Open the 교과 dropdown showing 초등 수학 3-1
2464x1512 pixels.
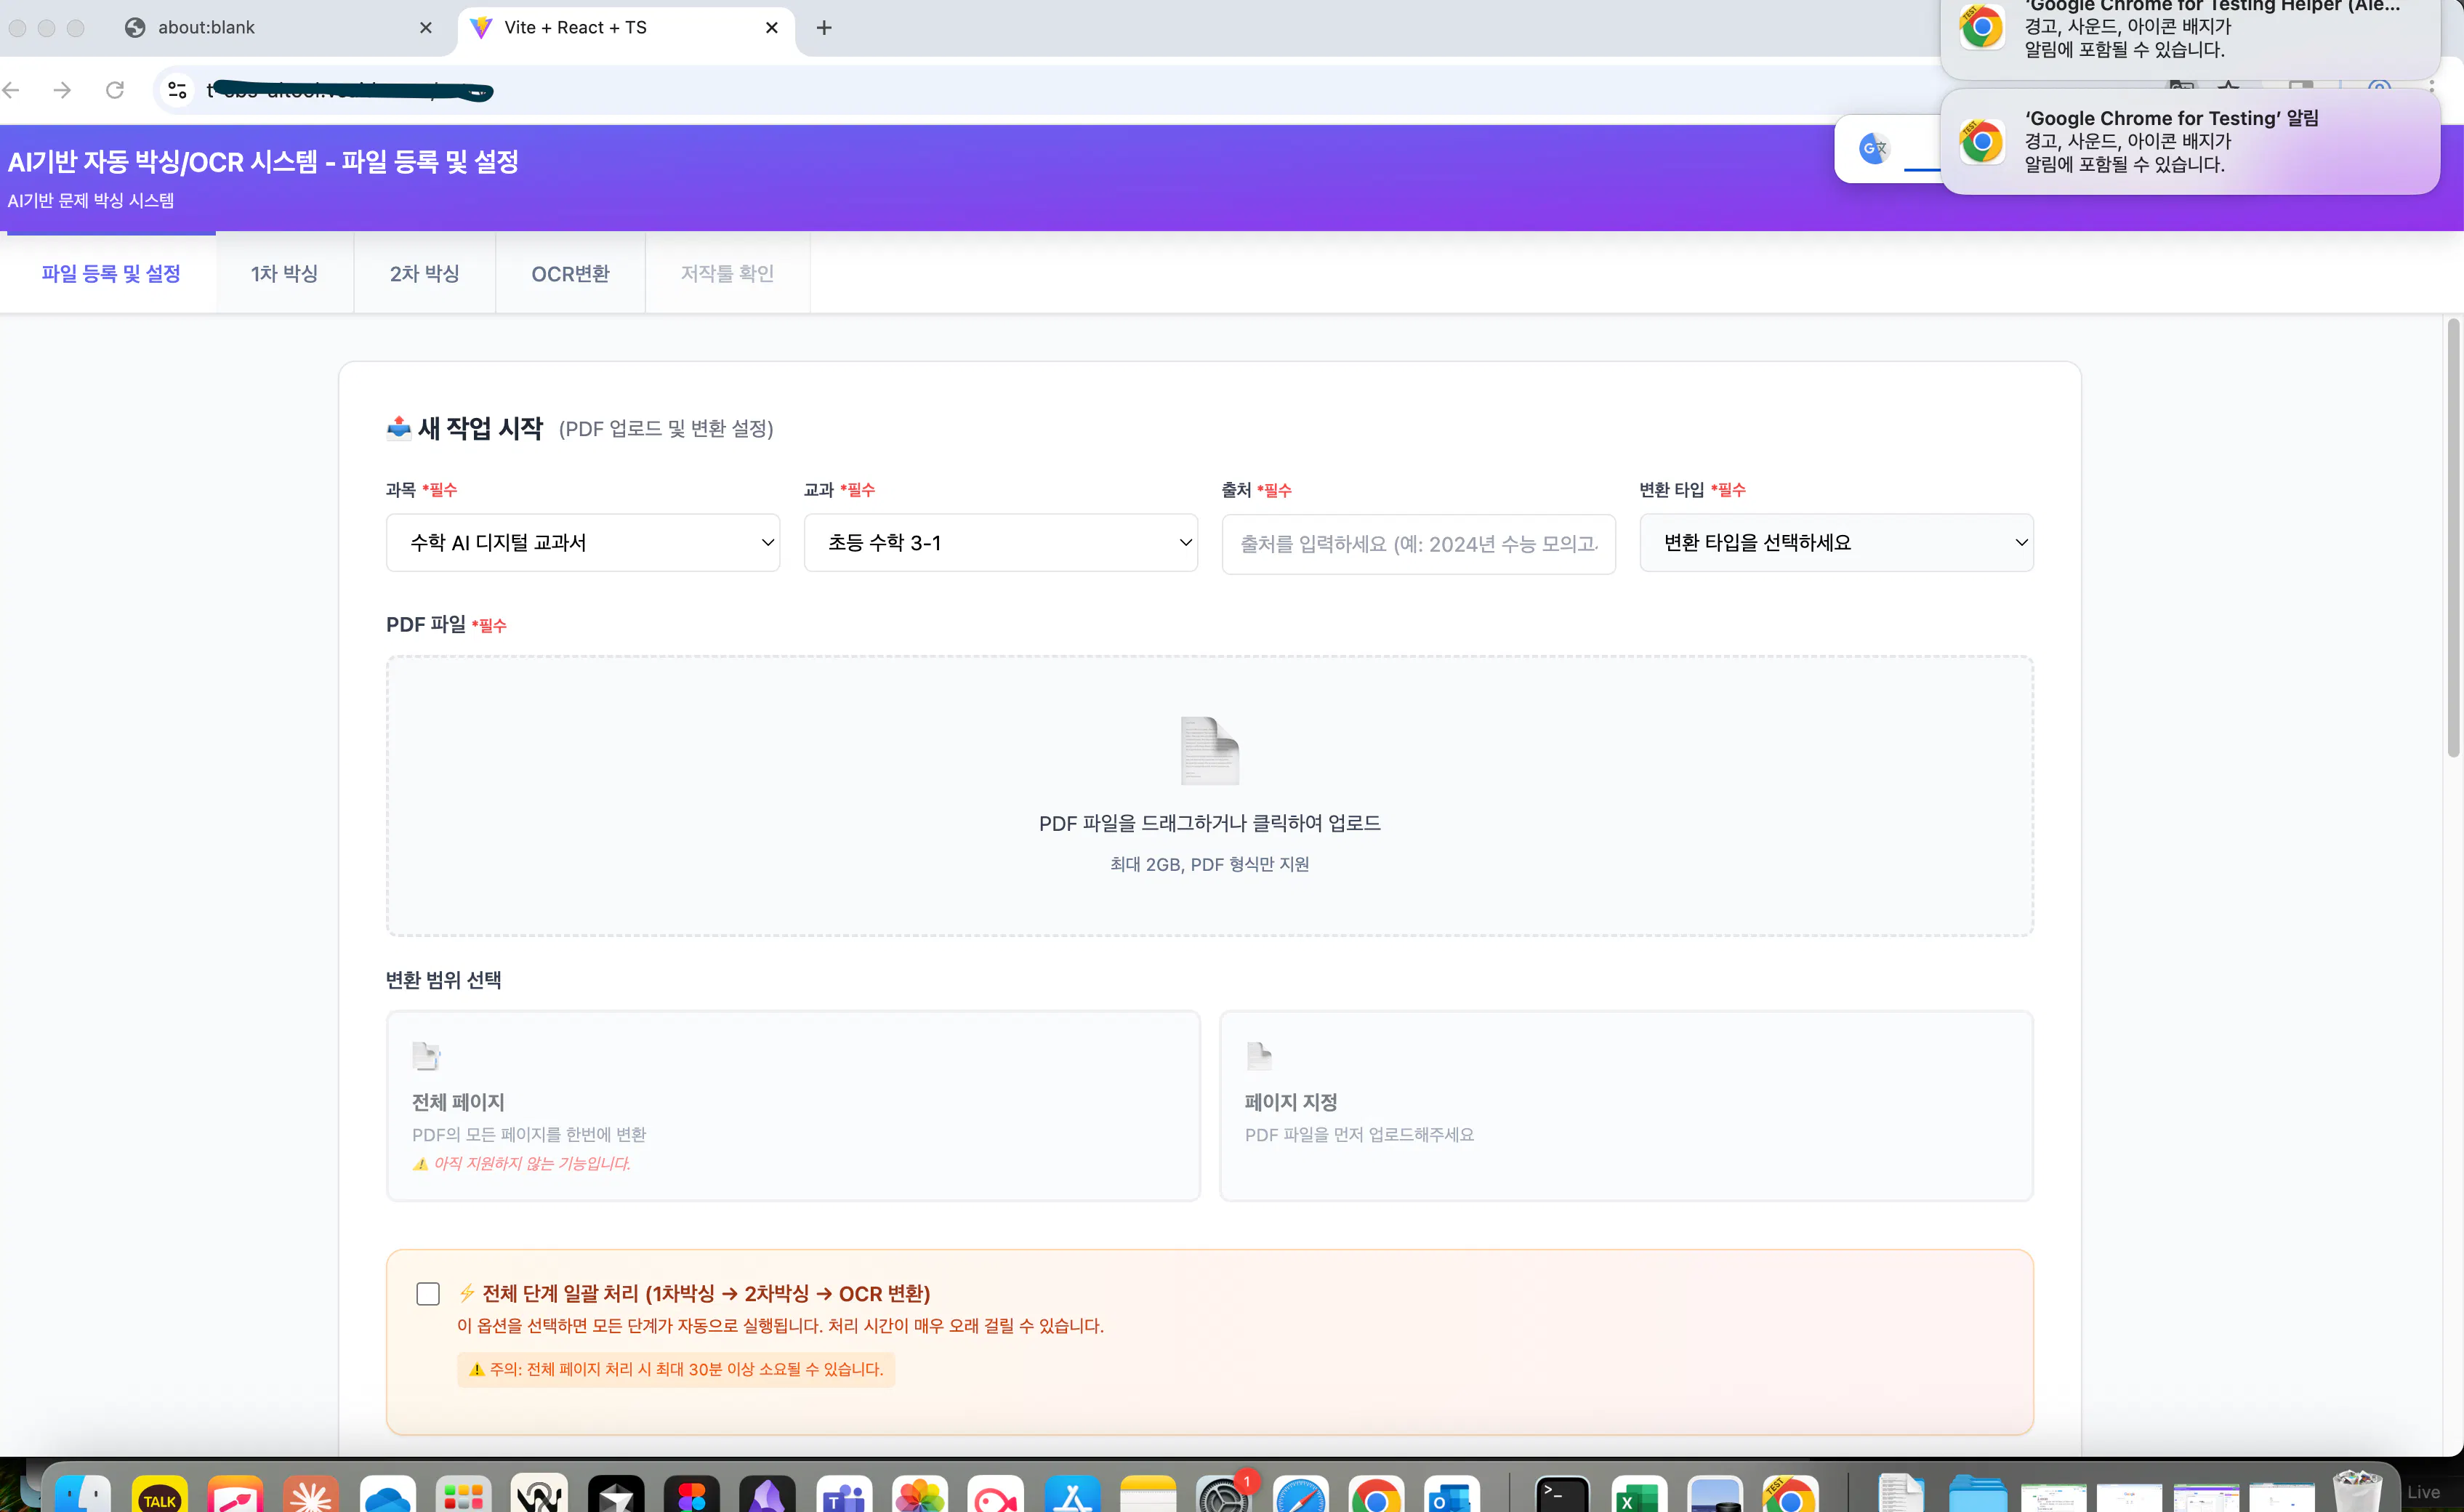(1000, 542)
